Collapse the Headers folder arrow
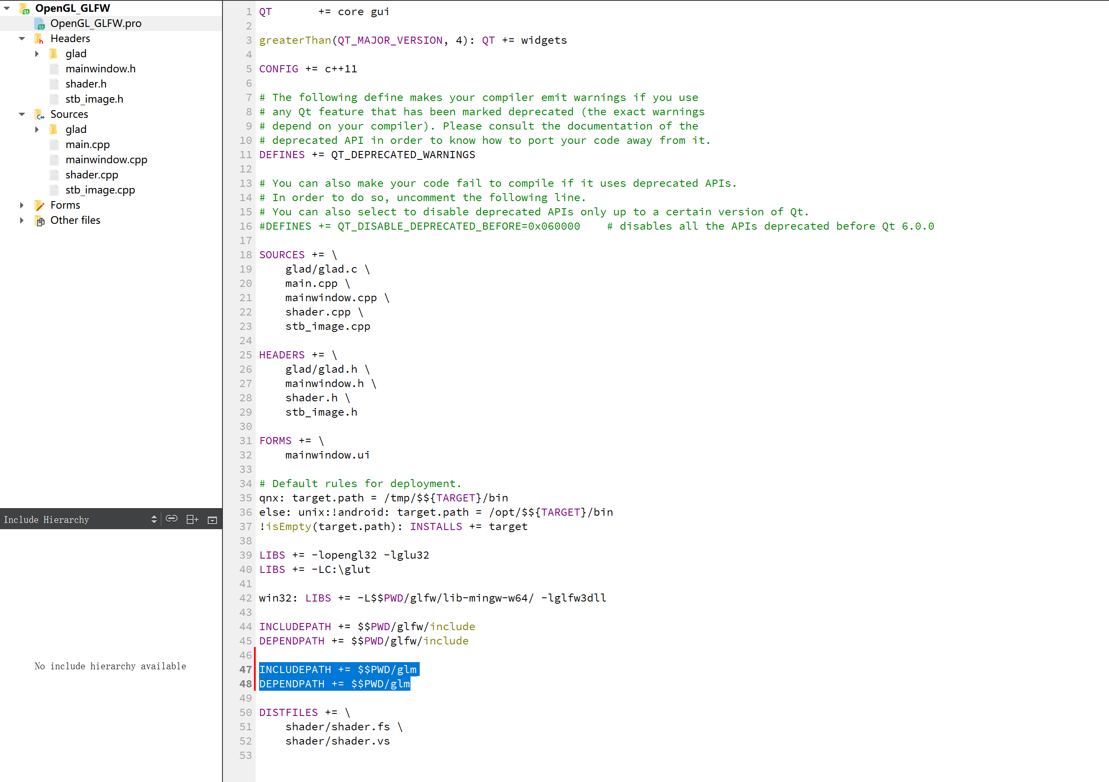 (x=22, y=39)
